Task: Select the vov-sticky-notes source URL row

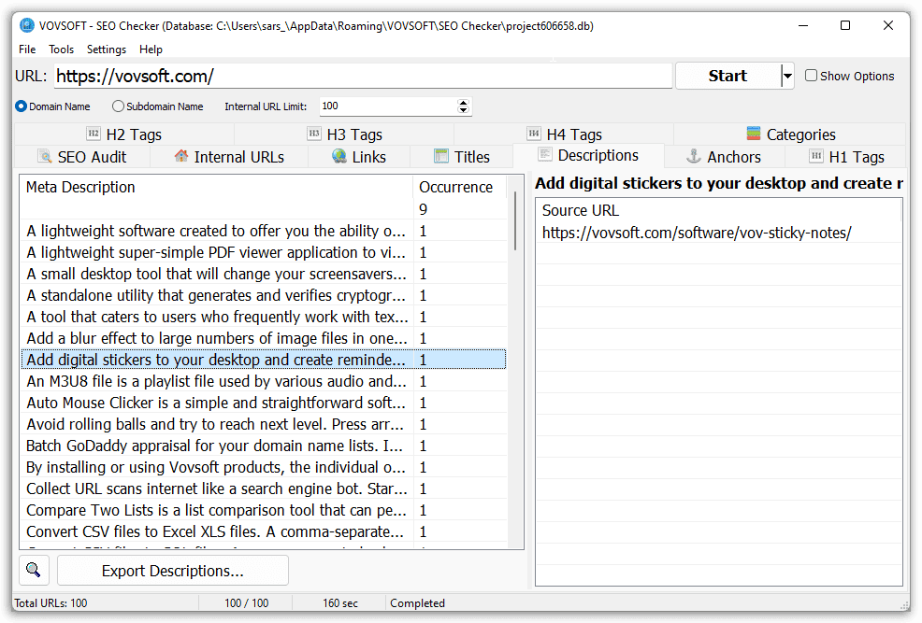Action: 718,233
